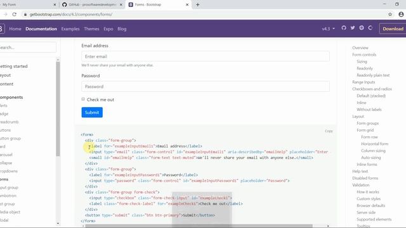
Task: Bookmark this page with star icon
Action: (390, 15)
